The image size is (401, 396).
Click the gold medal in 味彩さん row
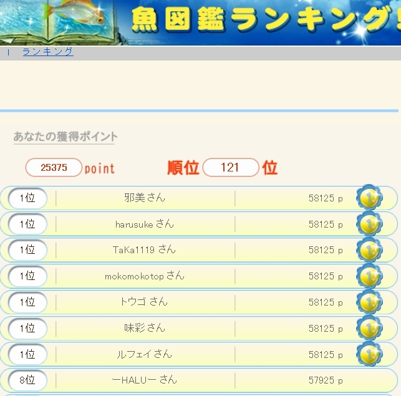[369, 327]
